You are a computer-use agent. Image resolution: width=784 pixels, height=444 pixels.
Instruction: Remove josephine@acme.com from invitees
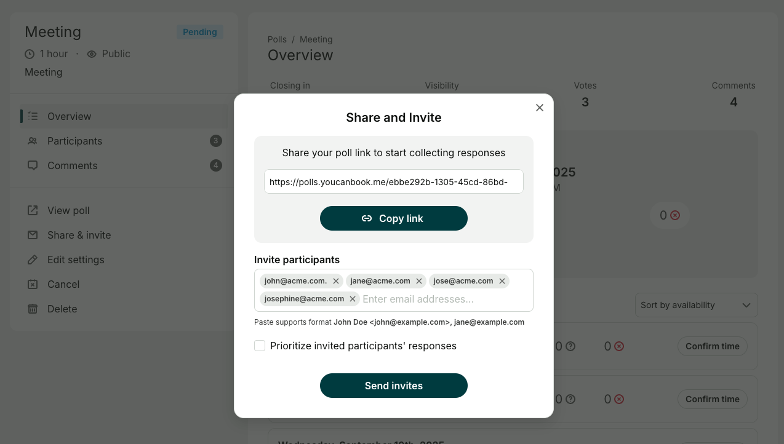tap(353, 299)
